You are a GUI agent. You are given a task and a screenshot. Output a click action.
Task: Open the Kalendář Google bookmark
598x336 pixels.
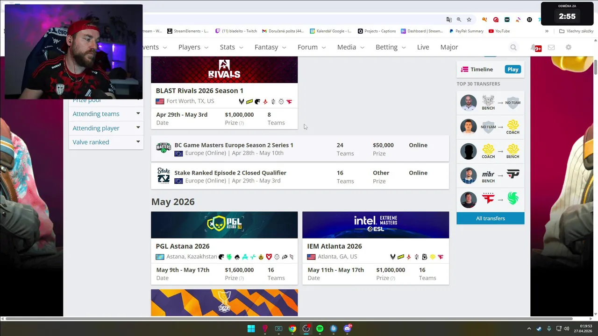coord(331,31)
